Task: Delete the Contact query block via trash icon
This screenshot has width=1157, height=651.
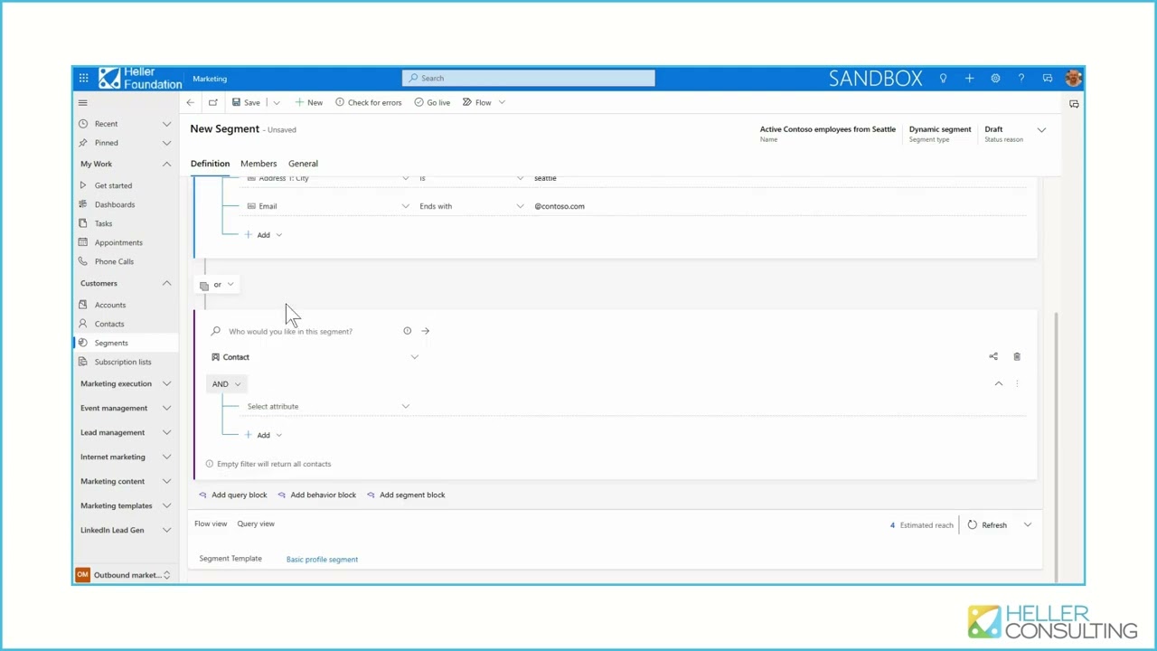Action: point(1017,356)
